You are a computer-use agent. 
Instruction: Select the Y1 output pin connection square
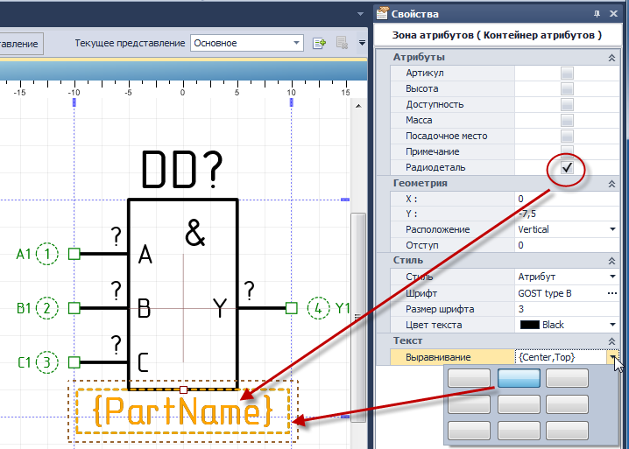point(292,308)
